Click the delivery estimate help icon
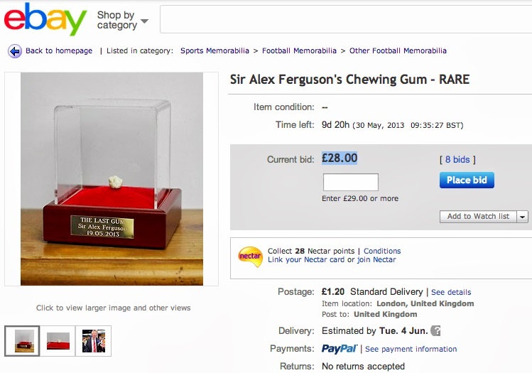This screenshot has width=532, height=373. click(435, 330)
